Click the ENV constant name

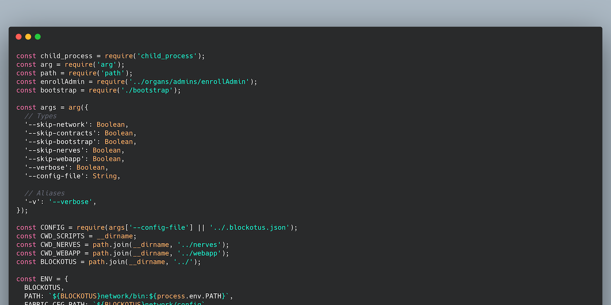tap(46, 279)
